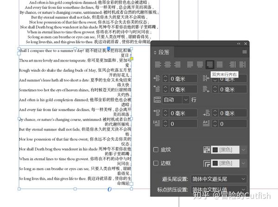Collapse the 段落 panel with double-arrow icon
278x207 pixels.
(x=239, y=44)
